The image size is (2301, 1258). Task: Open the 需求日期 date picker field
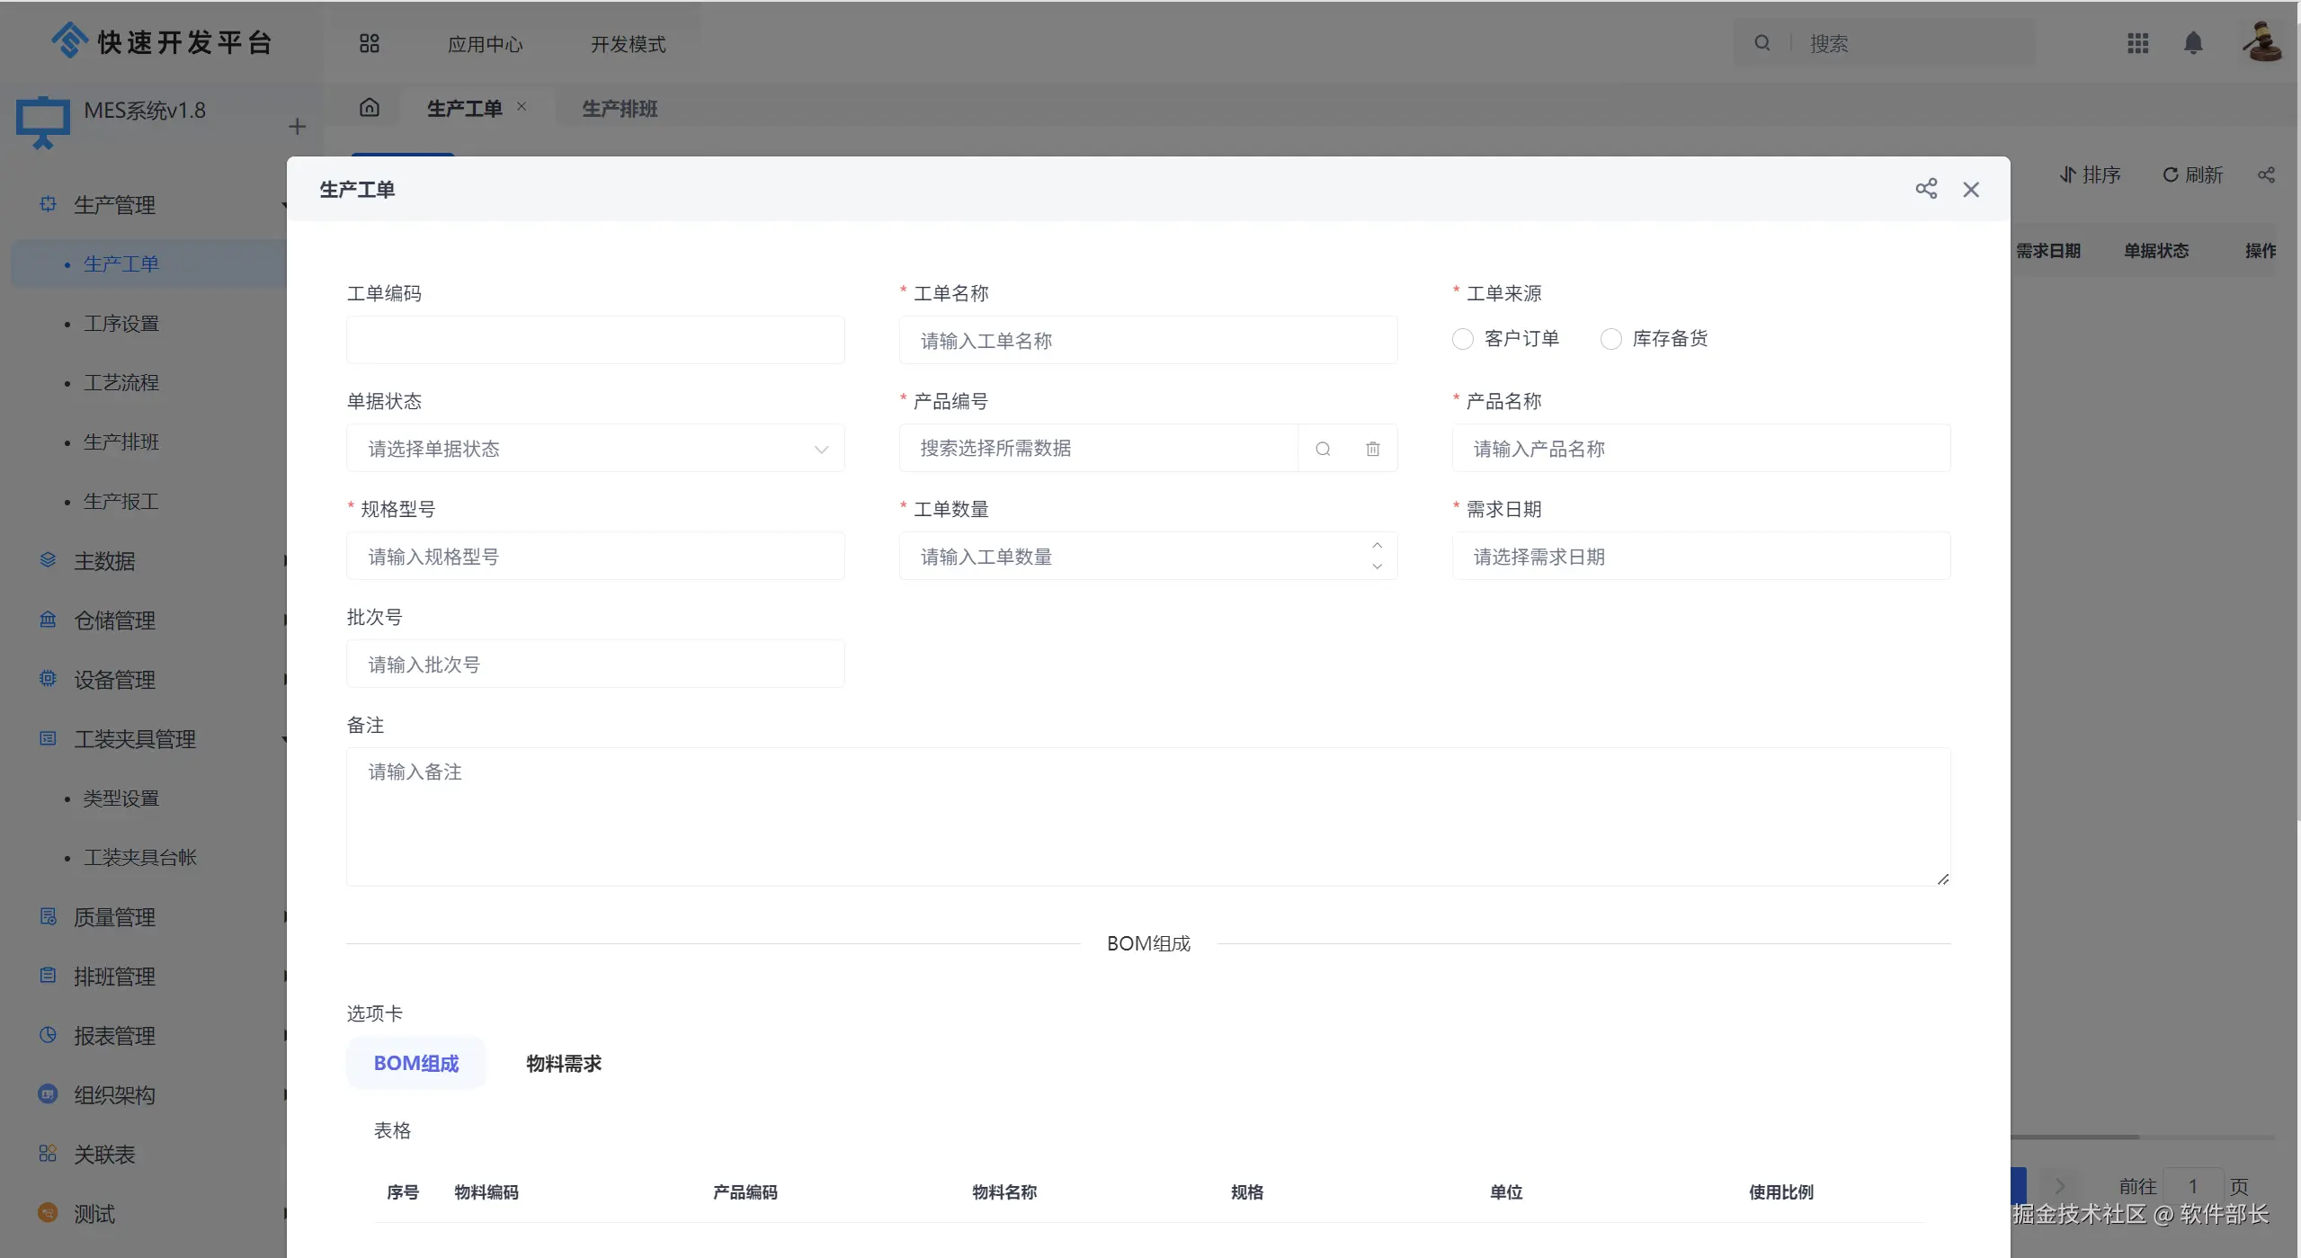pyautogui.click(x=1700, y=557)
